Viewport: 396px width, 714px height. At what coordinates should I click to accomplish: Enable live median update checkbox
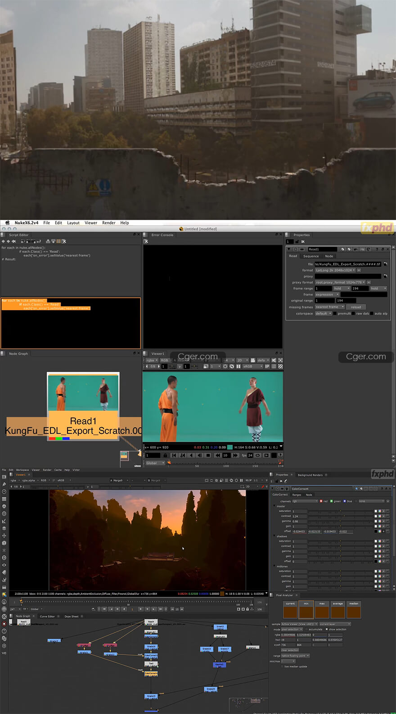[282, 666]
